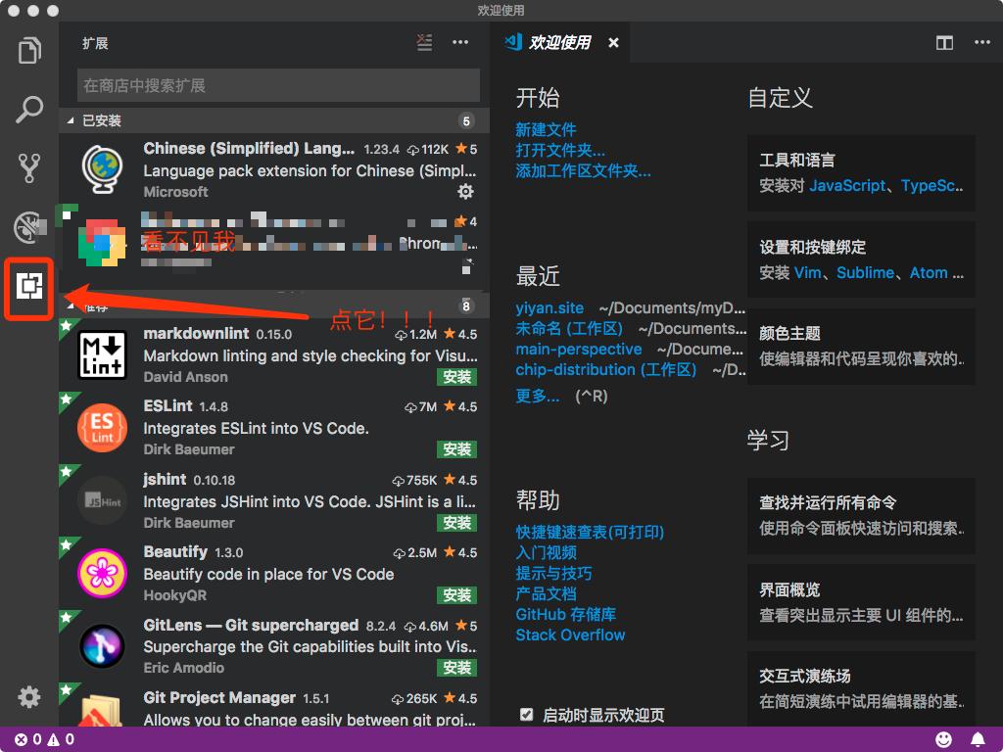Open notifications bell in status bar
This screenshot has height=752, width=1003.
pos(978,741)
